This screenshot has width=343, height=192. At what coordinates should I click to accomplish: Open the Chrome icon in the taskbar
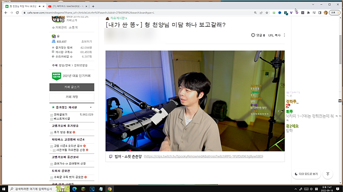click(110, 189)
